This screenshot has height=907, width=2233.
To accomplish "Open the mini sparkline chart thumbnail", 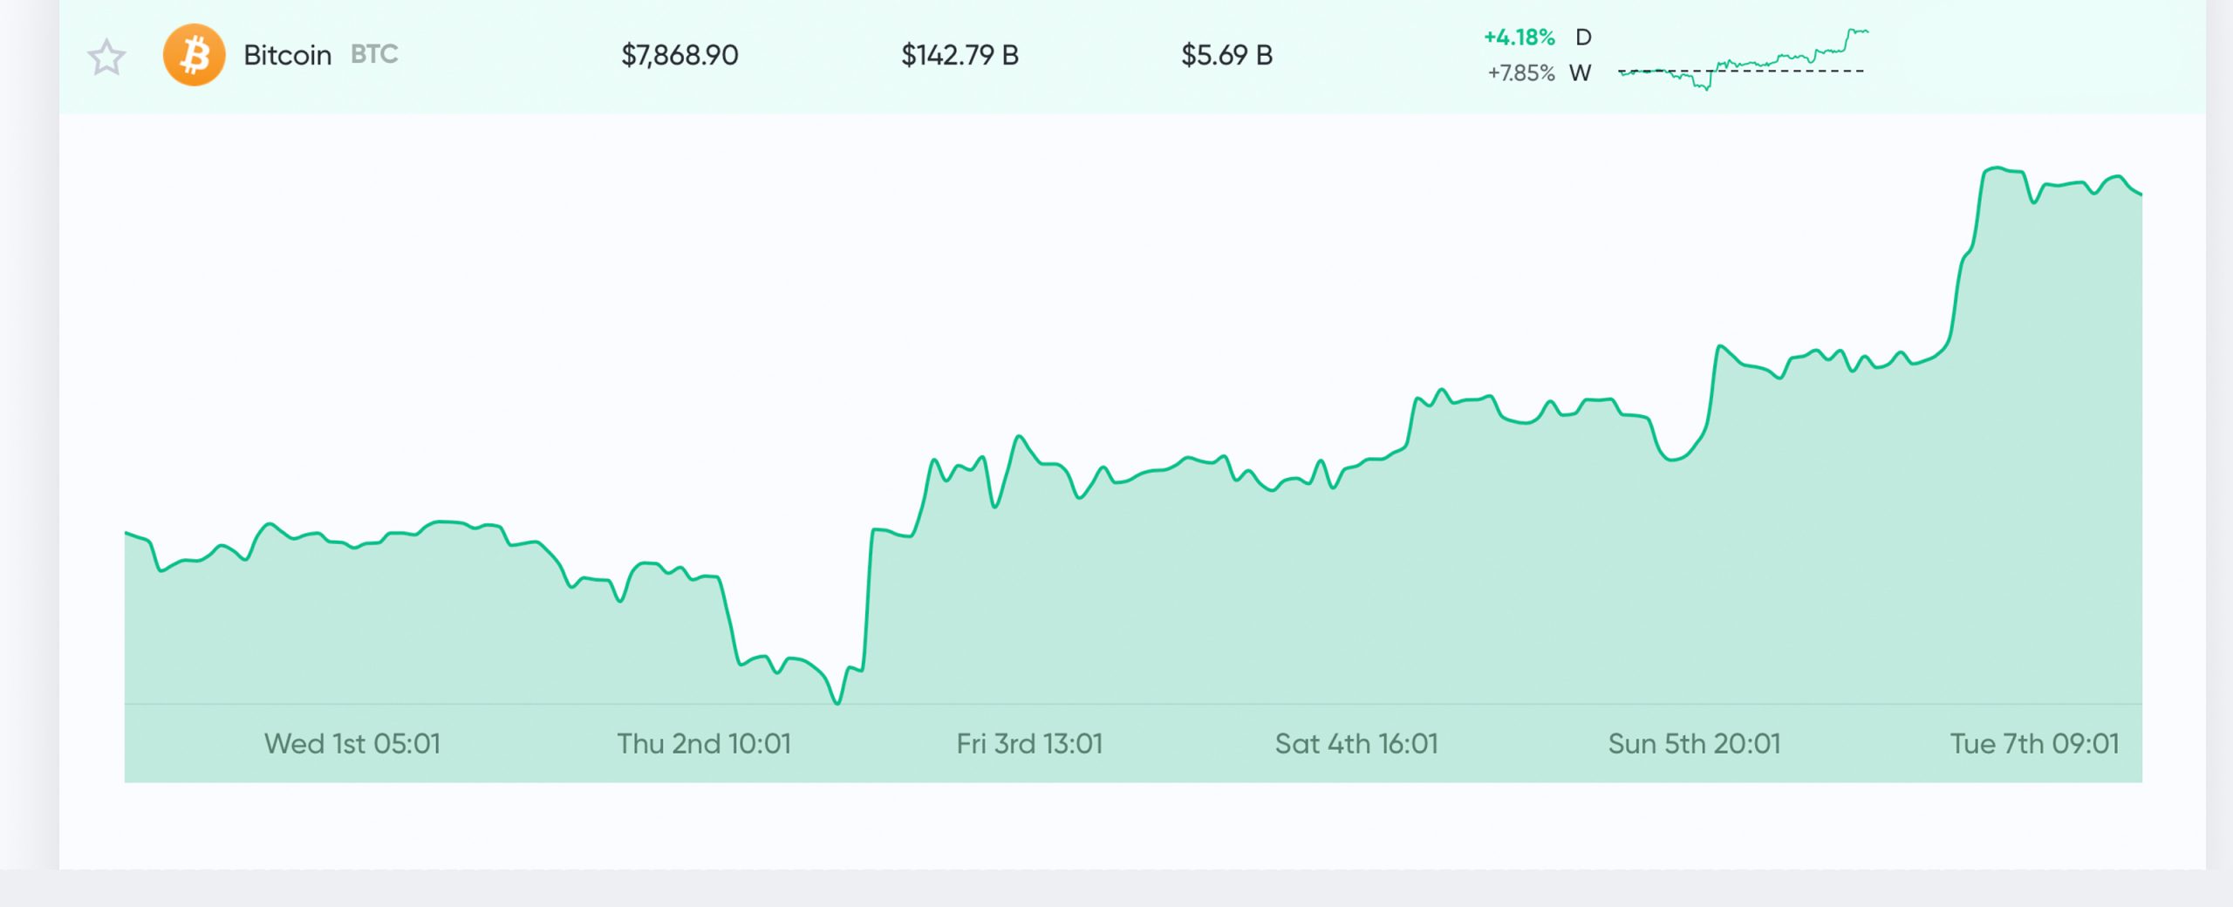I will [1743, 59].
